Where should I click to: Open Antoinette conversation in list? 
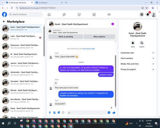pyautogui.click(x=21, y=73)
